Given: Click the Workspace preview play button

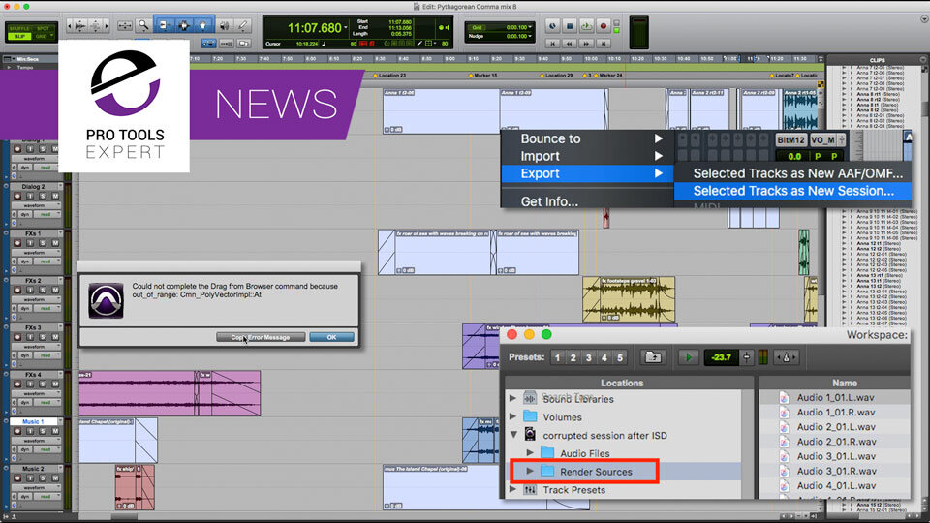Looking at the screenshot, I should pyautogui.click(x=688, y=357).
